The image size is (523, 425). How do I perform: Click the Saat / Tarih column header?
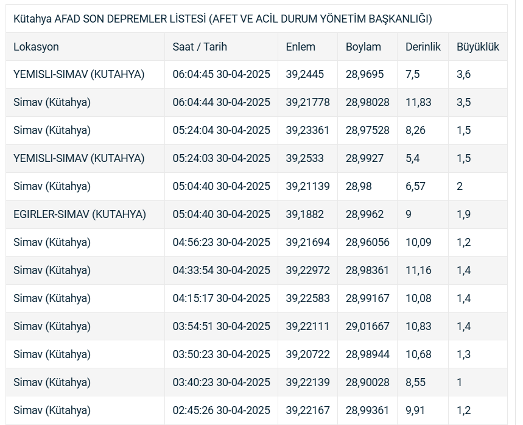pyautogui.click(x=200, y=47)
